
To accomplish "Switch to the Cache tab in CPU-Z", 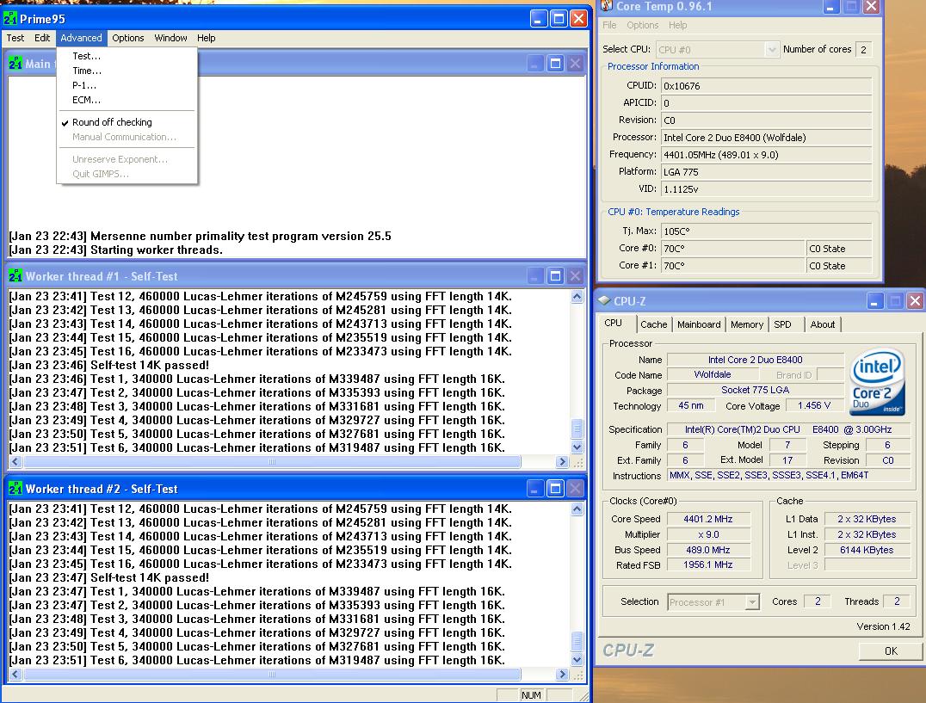I will 654,324.
